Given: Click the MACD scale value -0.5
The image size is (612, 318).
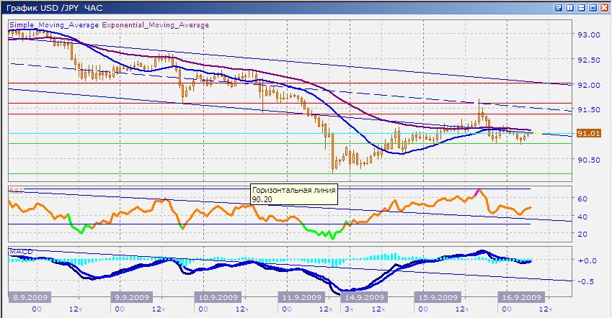Looking at the screenshot, I should click(x=587, y=281).
